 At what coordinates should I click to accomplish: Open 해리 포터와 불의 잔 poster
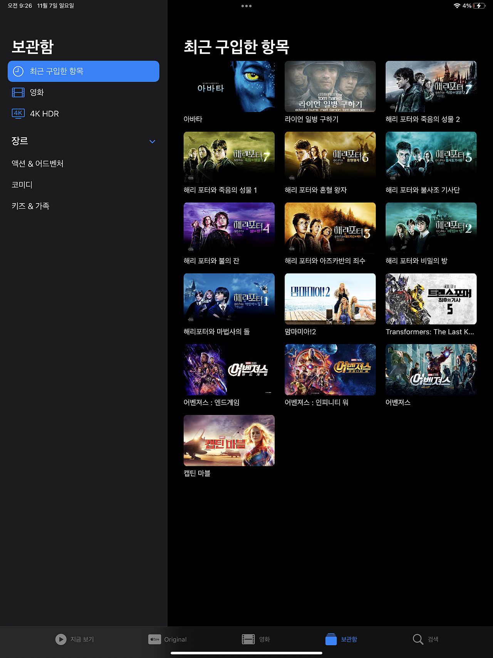pos(229,228)
